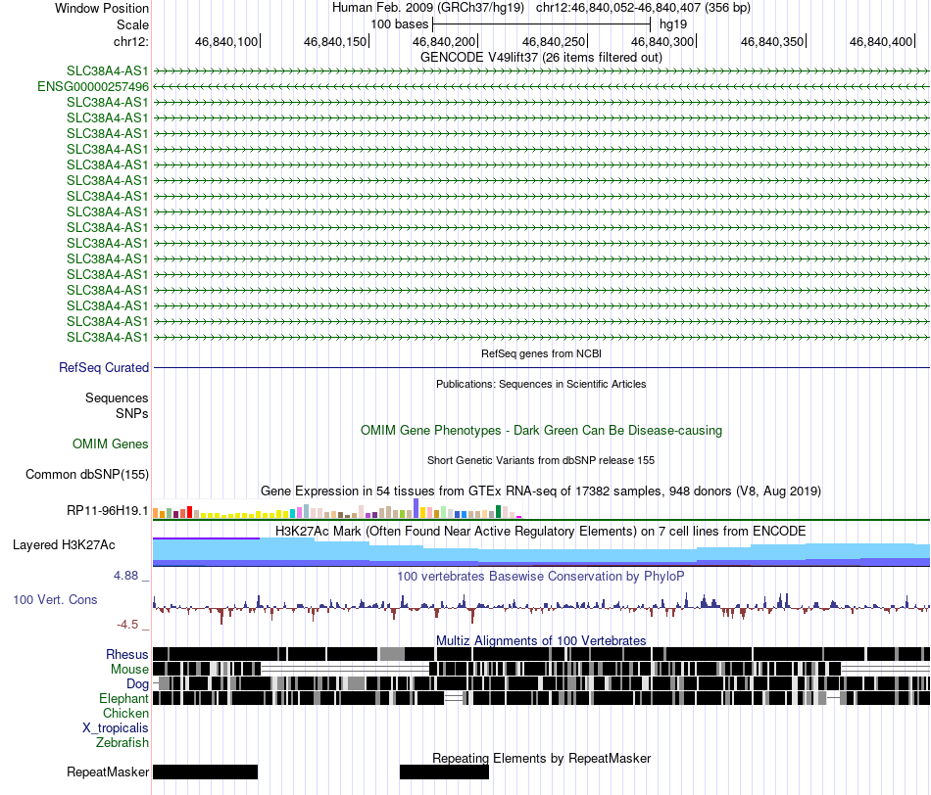931x795 pixels.
Task: Select the Mouse alignment row label
Action: (129, 670)
